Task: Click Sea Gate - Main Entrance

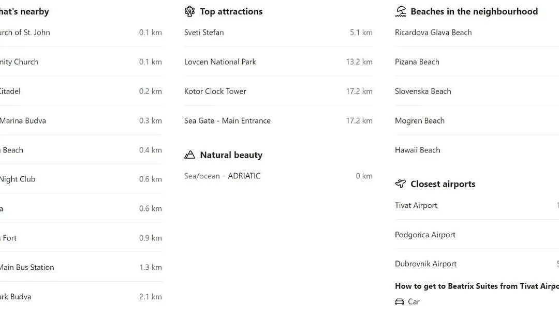Action: click(227, 121)
